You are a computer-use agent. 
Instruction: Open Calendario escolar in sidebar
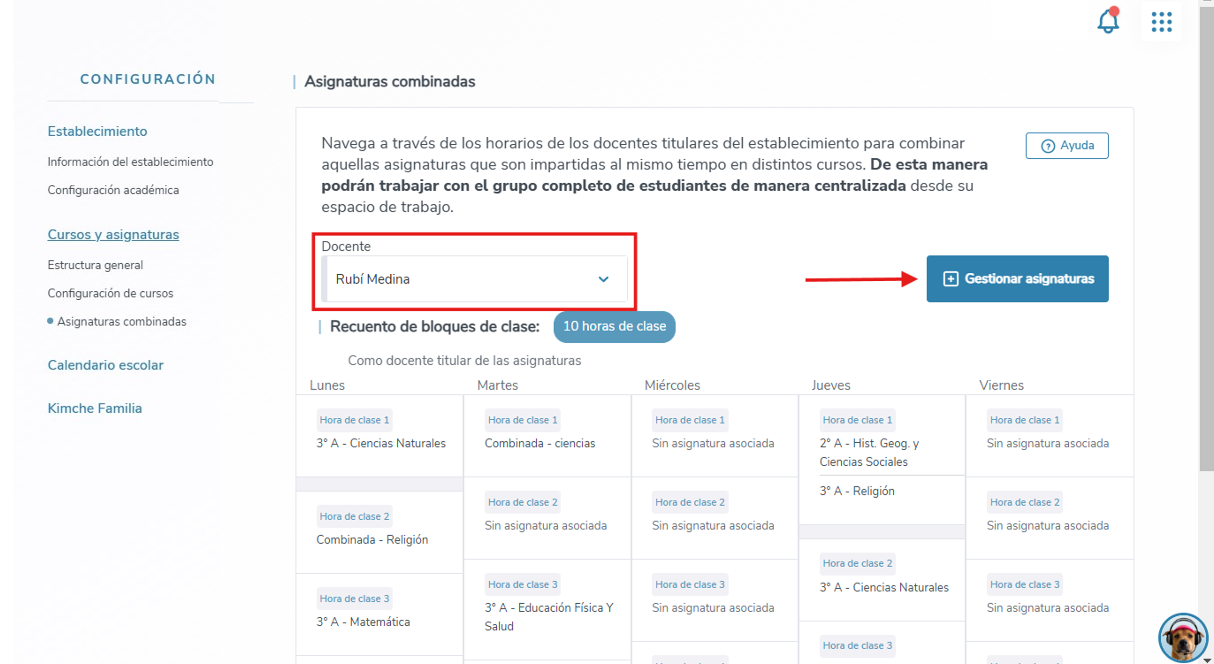pos(105,365)
